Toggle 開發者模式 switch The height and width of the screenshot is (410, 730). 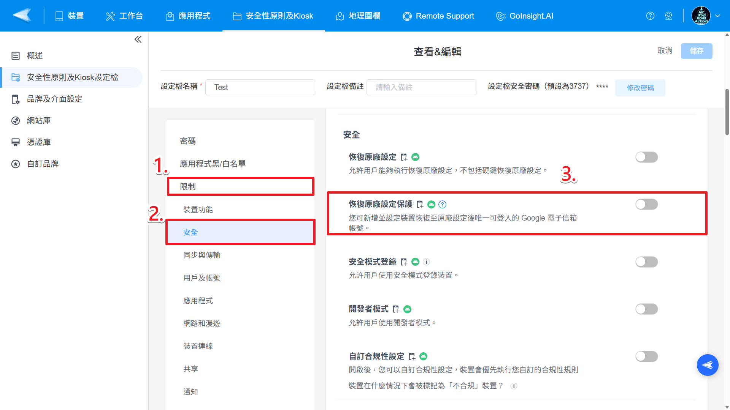646,309
